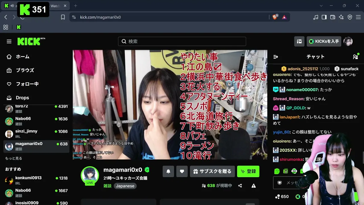
Task: Open the browser music note playlist icon
Action: click(316, 17)
